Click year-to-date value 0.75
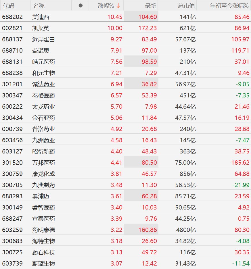The height and width of the screenshot is (269, 251). (244, 218)
